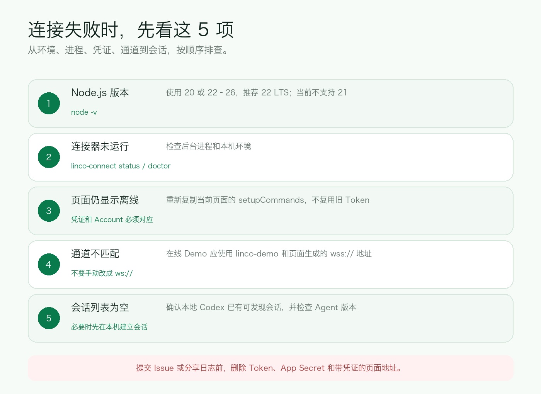Click the "通道不匹配" title
Viewport: 541px width, 394px height.
click(x=95, y=254)
